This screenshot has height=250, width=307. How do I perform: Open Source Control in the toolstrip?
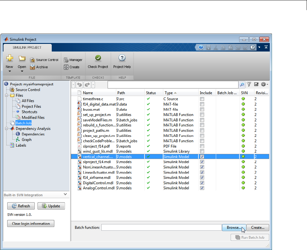[x=44, y=60]
